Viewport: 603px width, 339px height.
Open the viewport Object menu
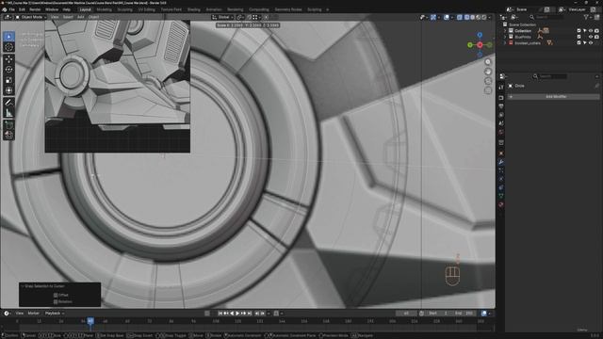[94, 17]
